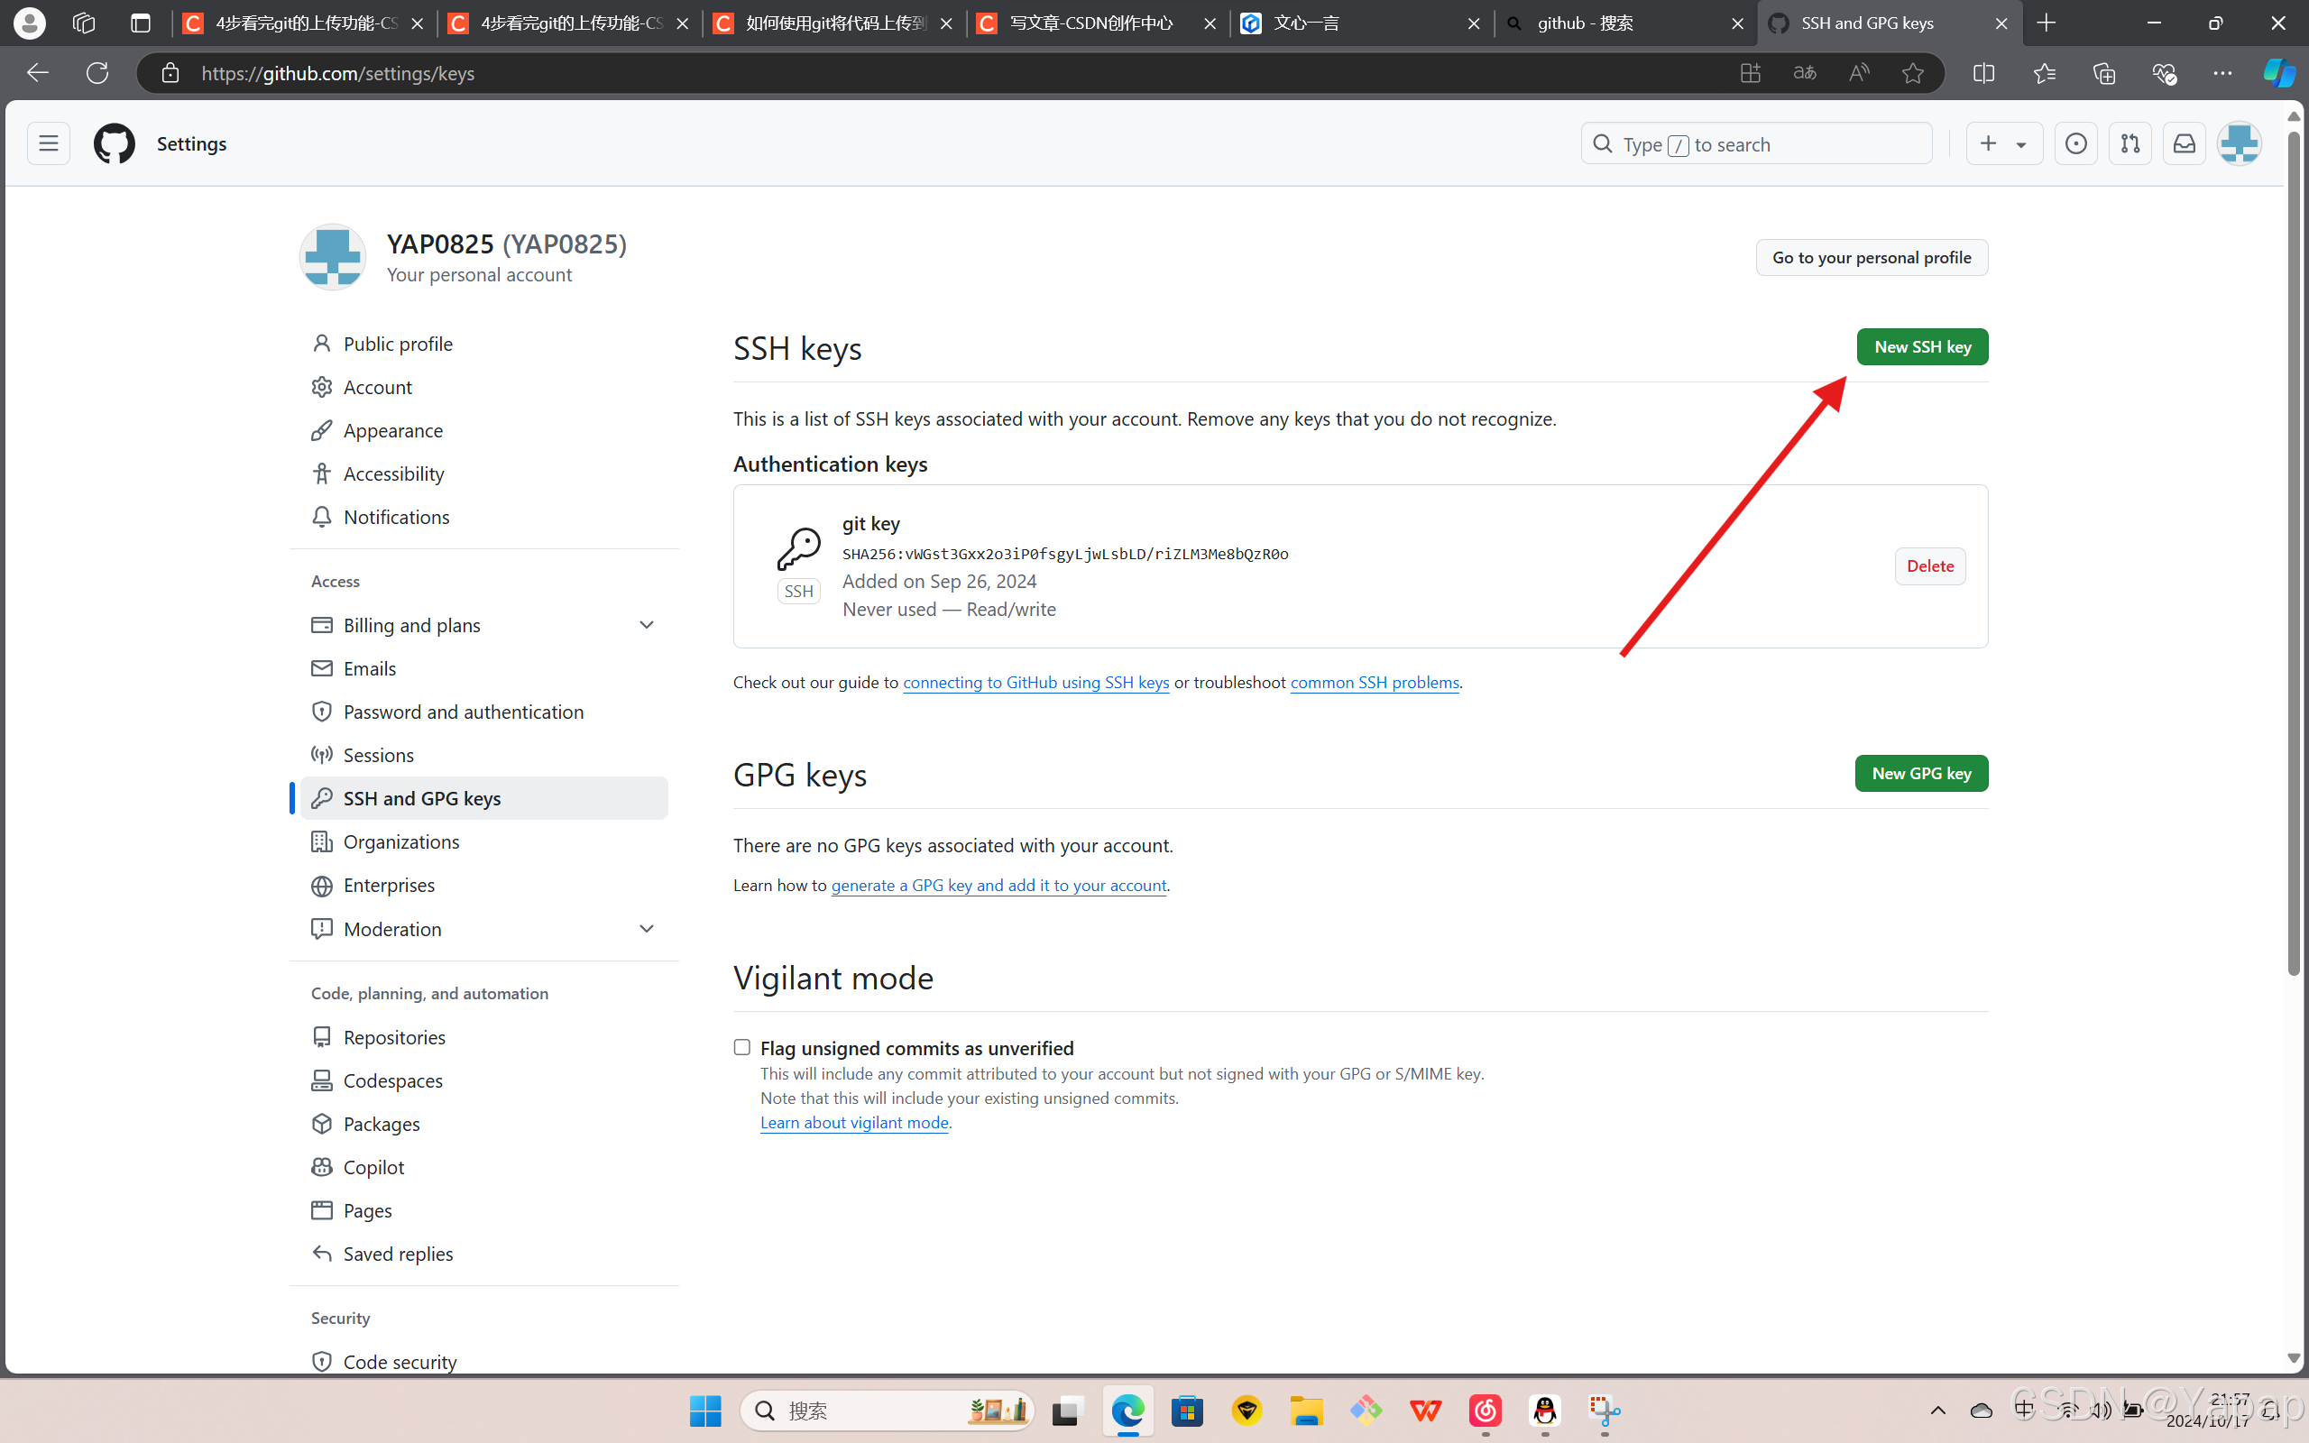Open Enterprises settings

(483, 885)
